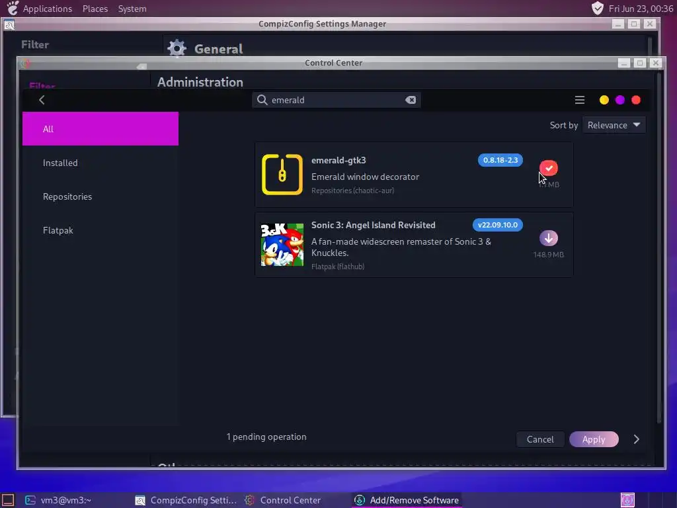Click the clock showing Fri Jun 23
The width and height of the screenshot is (677, 508).
pyautogui.click(x=641, y=9)
